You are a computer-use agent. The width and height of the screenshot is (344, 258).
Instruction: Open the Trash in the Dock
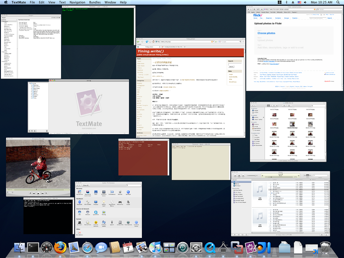325,247
